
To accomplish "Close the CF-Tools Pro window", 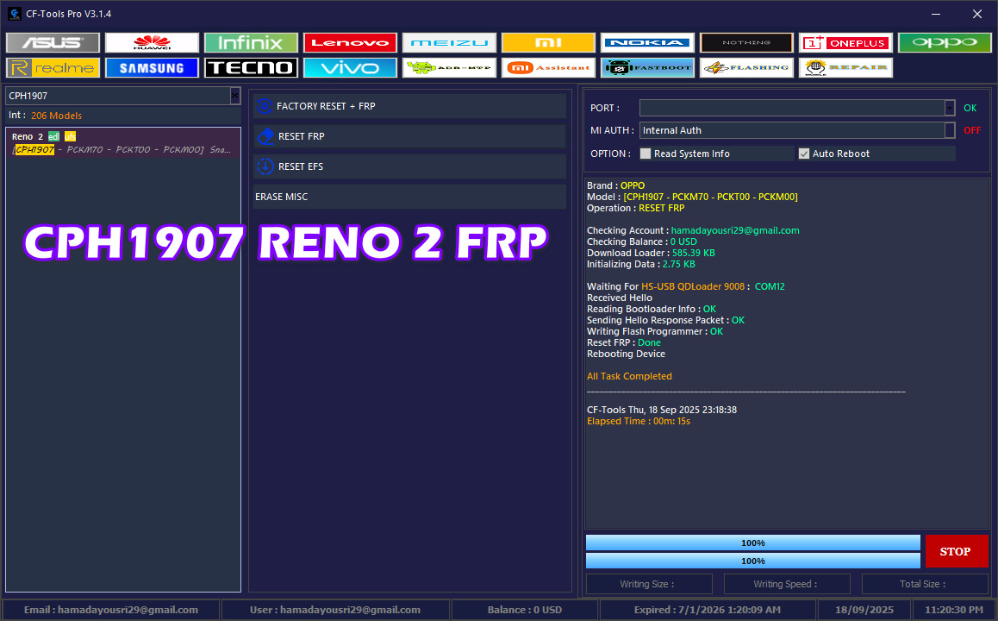I will click(x=977, y=14).
